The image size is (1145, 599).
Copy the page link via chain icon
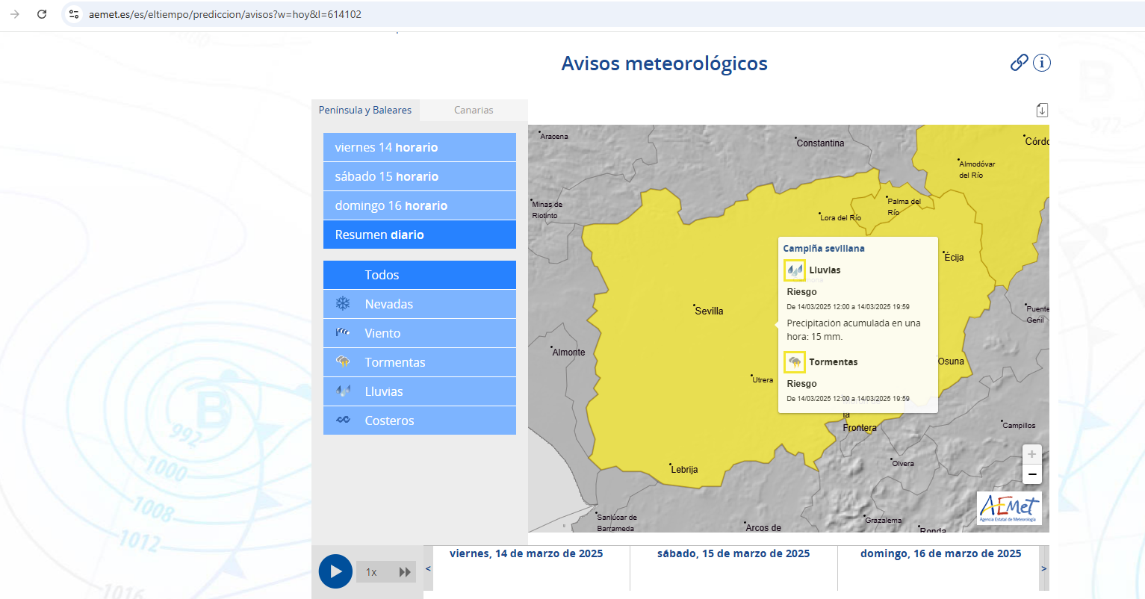[1019, 63]
